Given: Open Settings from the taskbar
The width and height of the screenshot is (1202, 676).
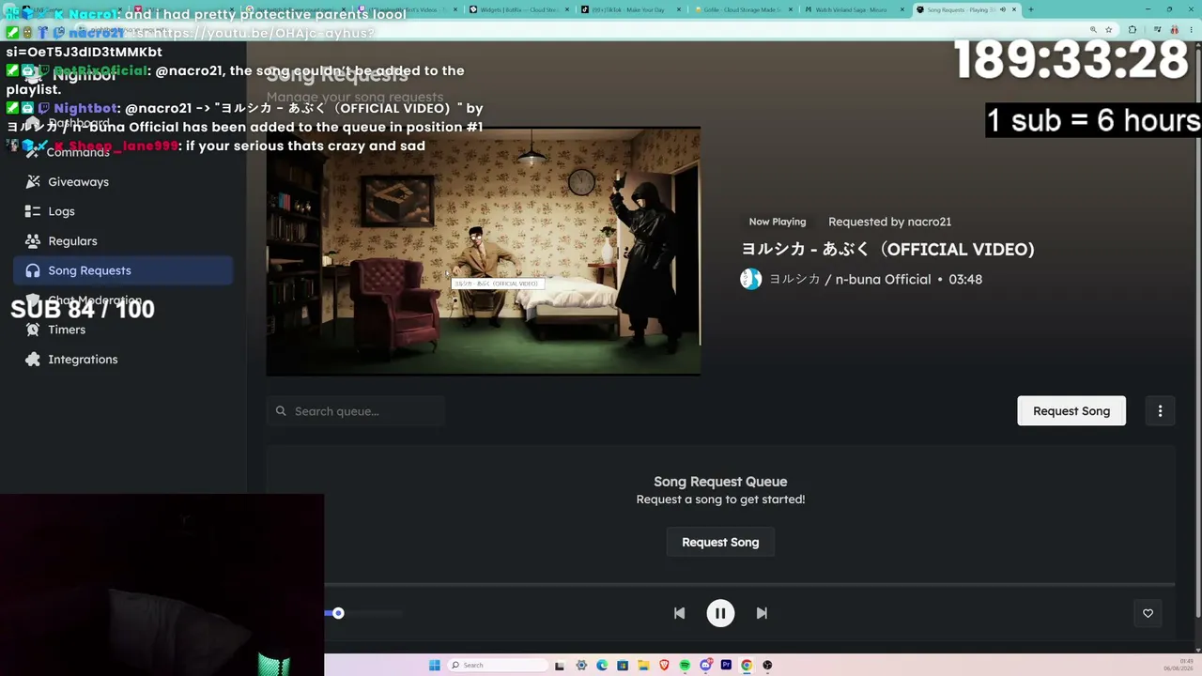Looking at the screenshot, I should click(581, 666).
